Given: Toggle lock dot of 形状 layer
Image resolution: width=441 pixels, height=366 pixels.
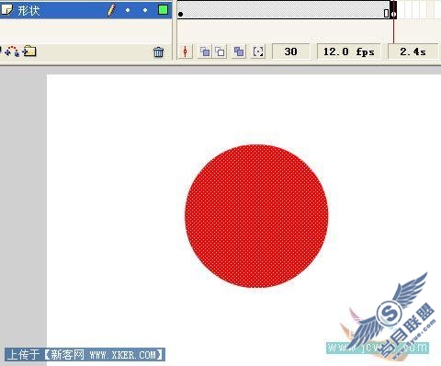Looking at the screenshot, I should click(145, 10).
